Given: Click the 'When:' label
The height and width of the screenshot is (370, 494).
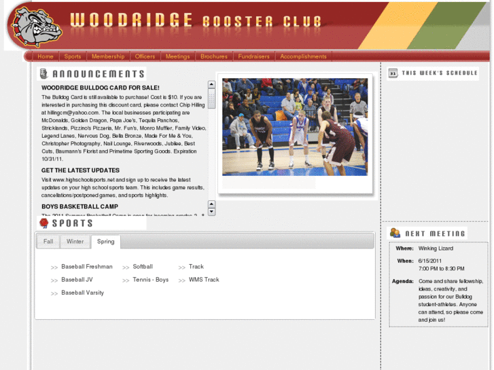Looking at the screenshot, I should [405, 261].
